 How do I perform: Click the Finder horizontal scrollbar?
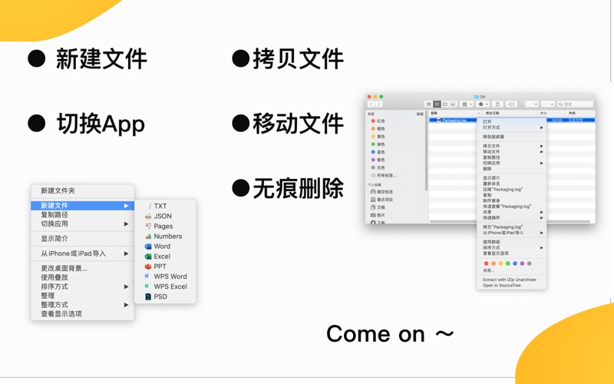click(x=510, y=222)
